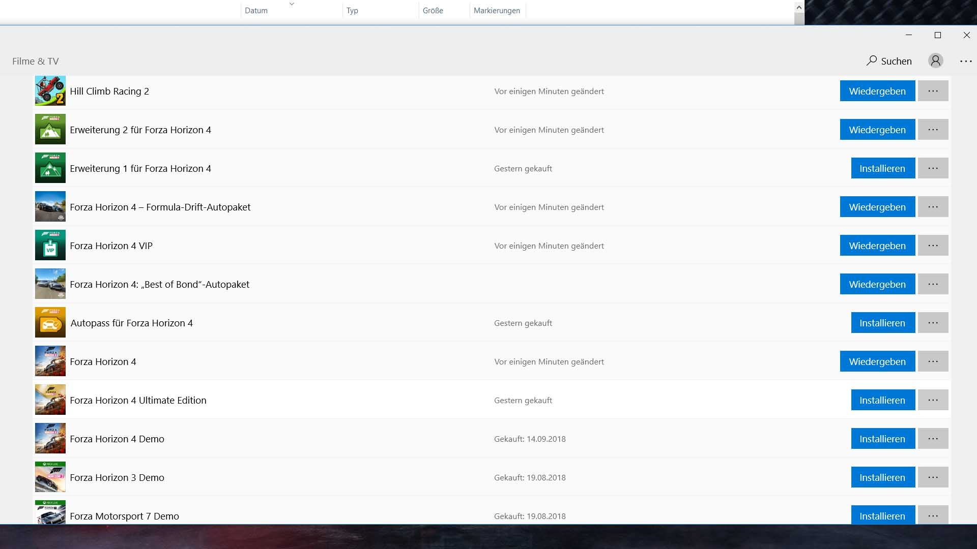Viewport: 977px width, 549px height.
Task: Install Forza Motorsport 7 Demo
Action: tap(883, 515)
